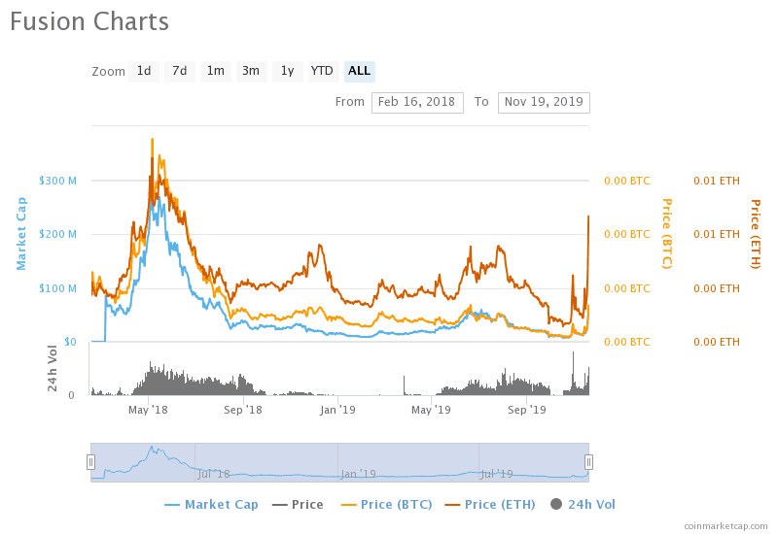Select the ALL zoom range
Image resolution: width=778 pixels, height=534 pixels.
tap(359, 71)
